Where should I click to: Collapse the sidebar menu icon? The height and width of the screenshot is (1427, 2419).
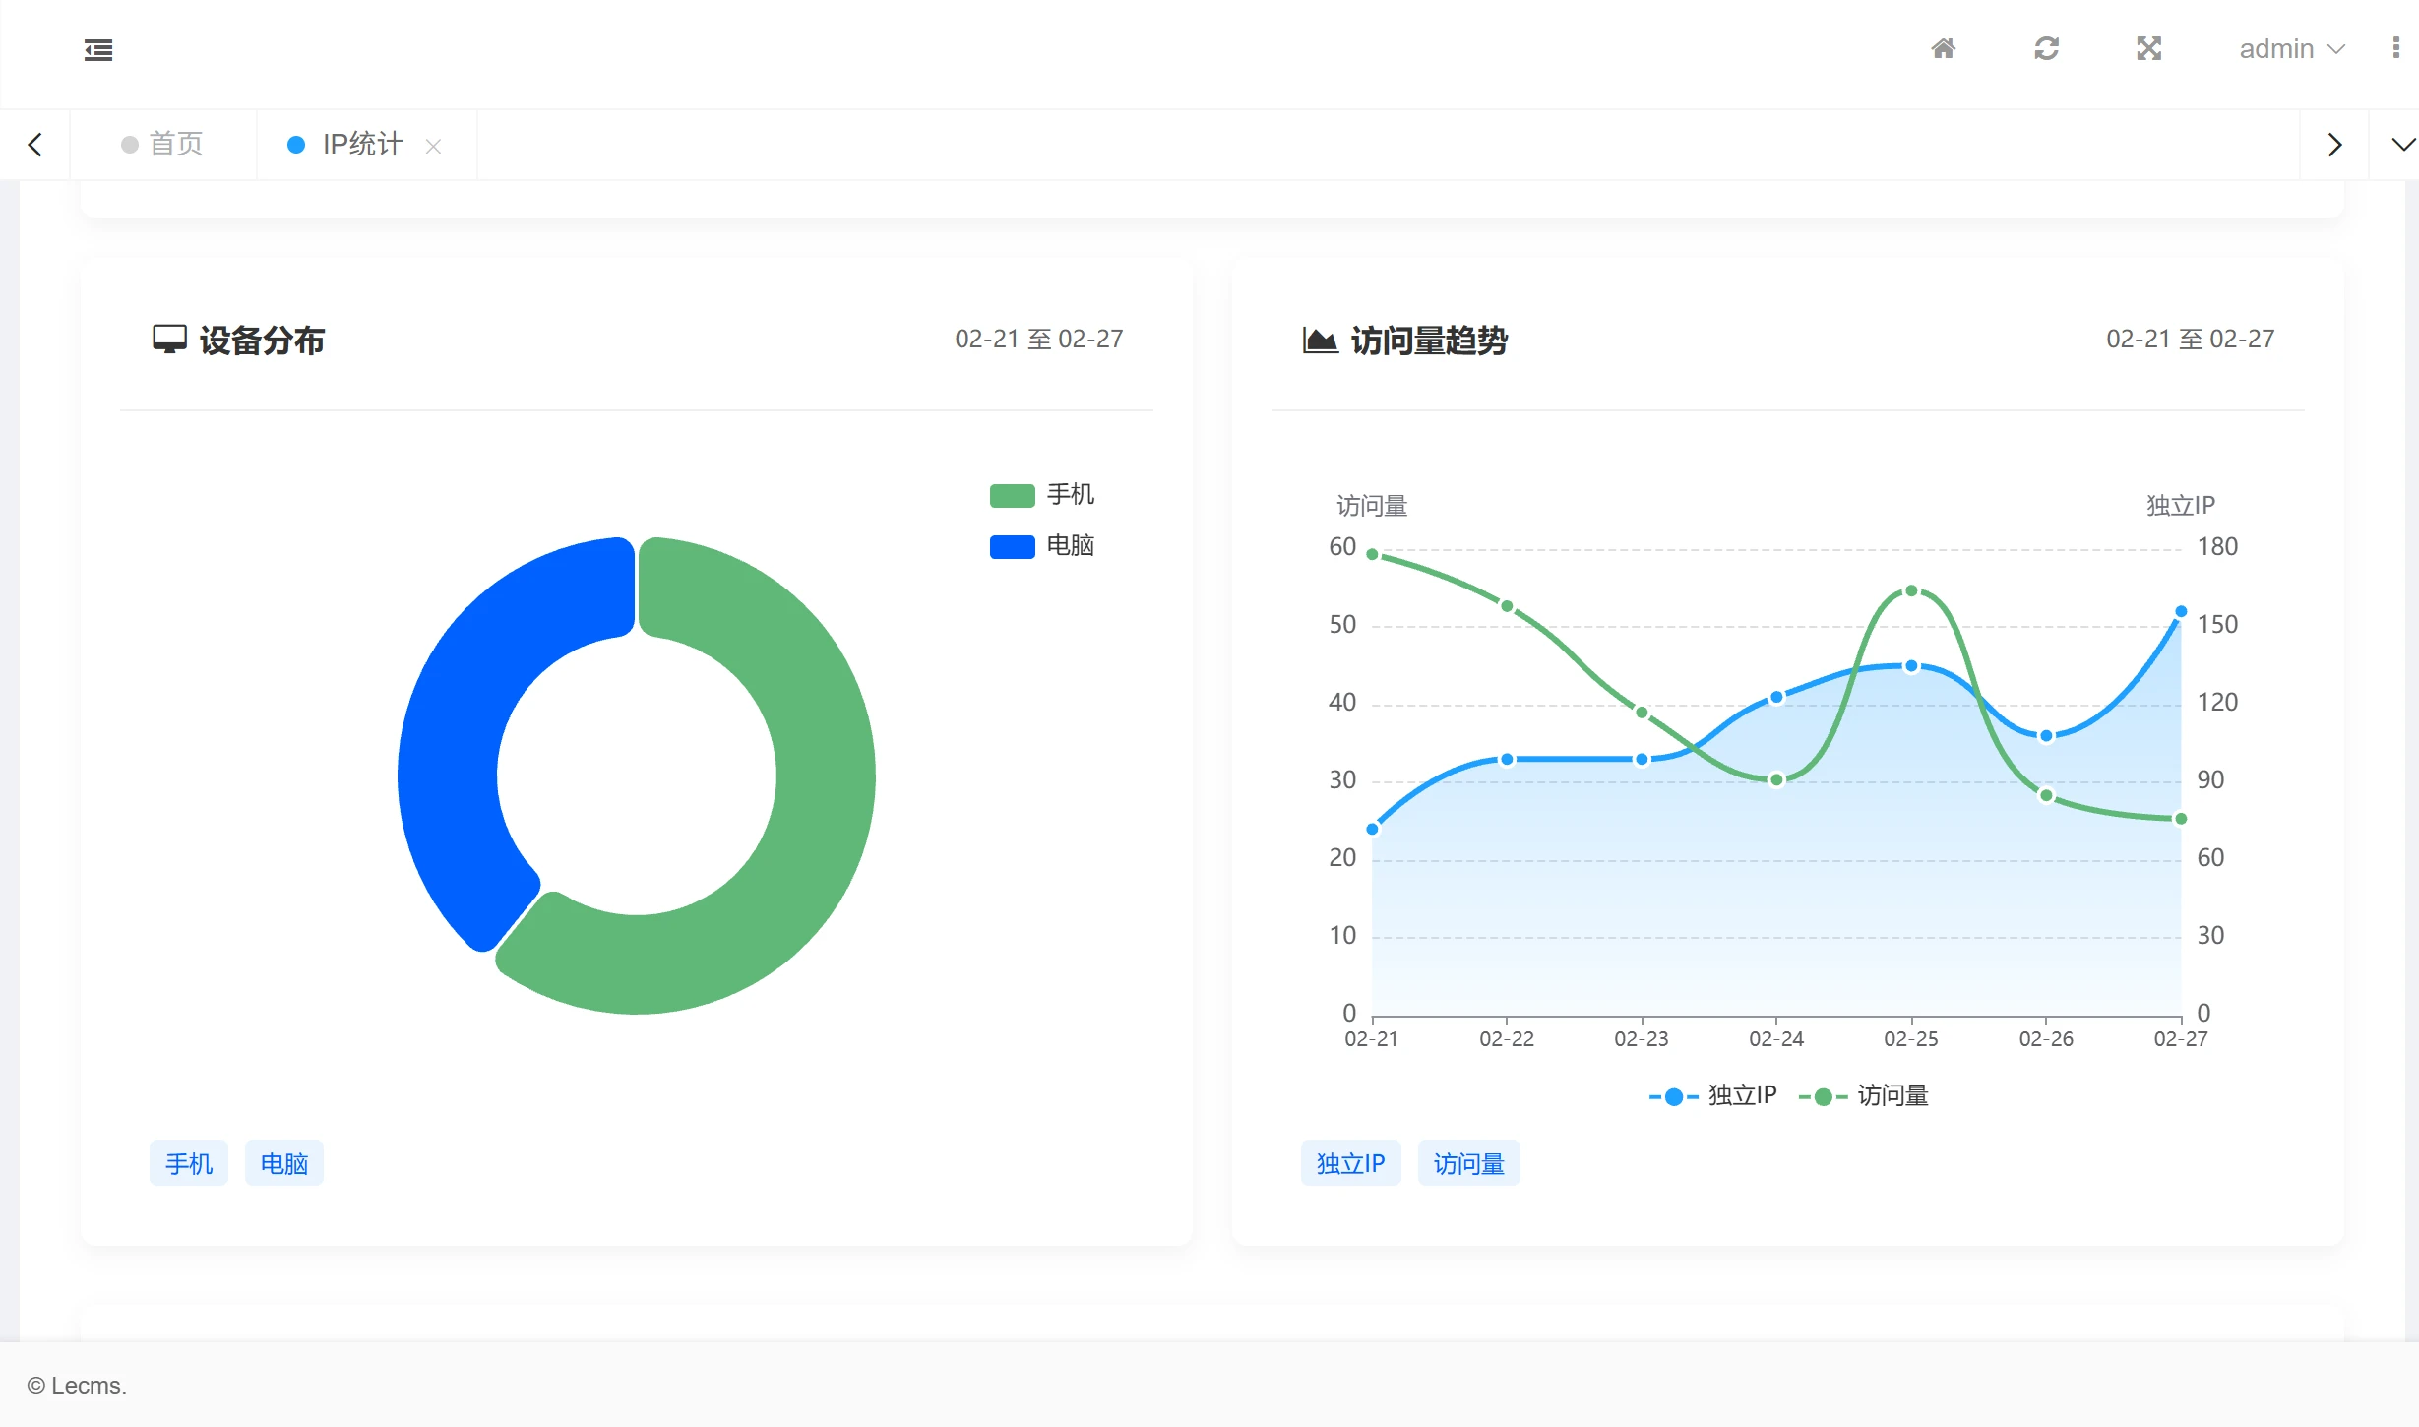click(98, 49)
